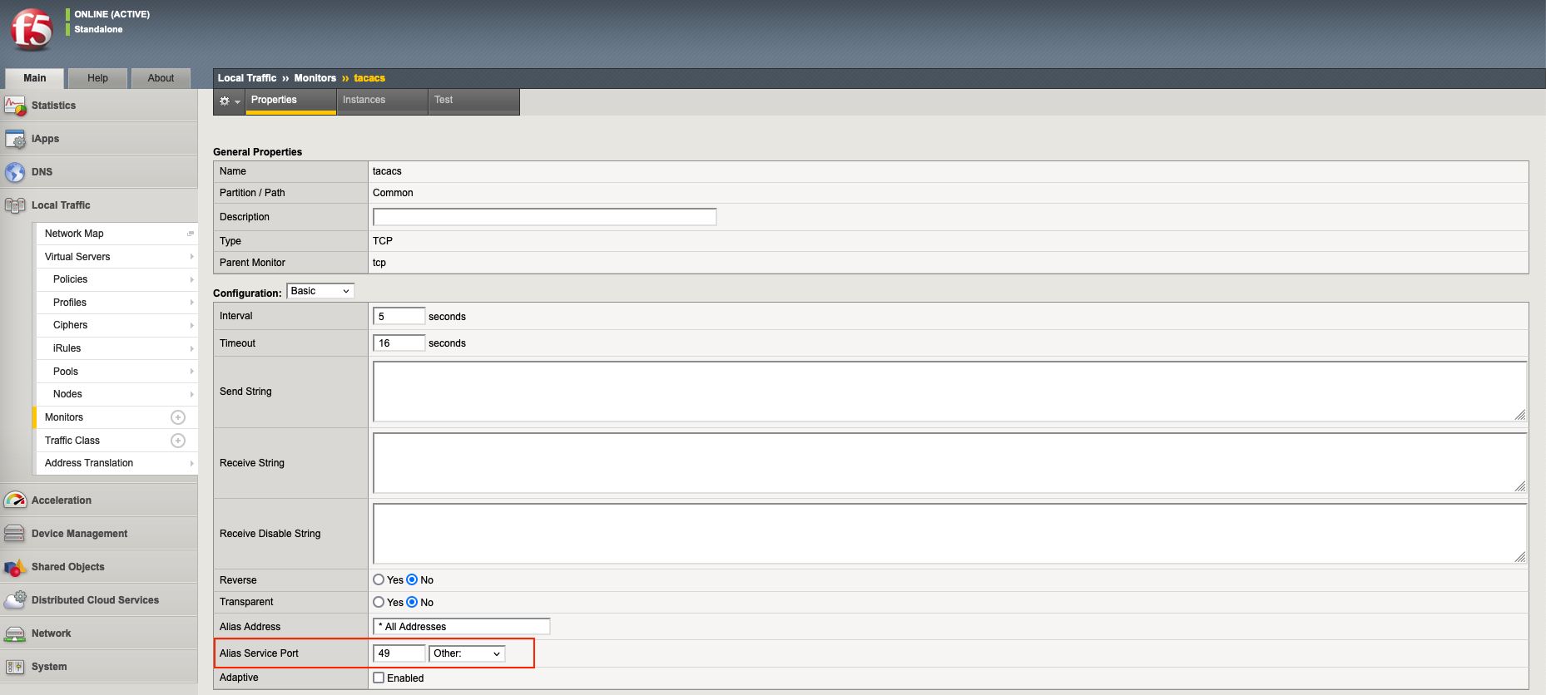
Task: Select Yes for the Reverse option
Action: [x=379, y=580]
